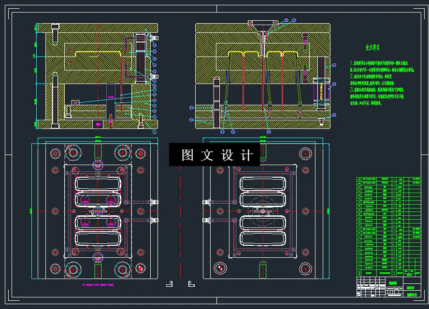Select the magenta caption under the left plan view
429x309 pixels.
point(98,285)
